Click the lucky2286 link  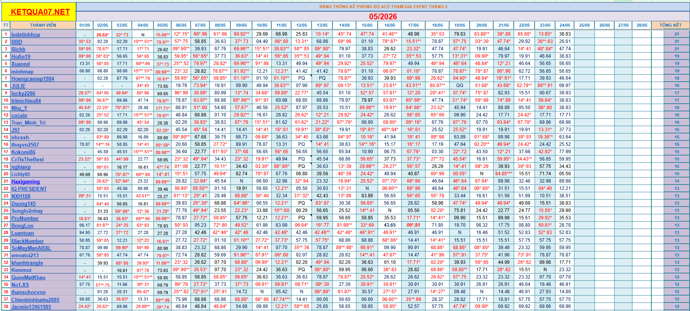point(23,93)
